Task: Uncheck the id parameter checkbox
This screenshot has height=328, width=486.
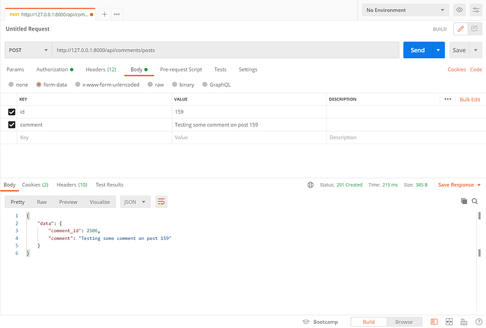Action: [12, 112]
